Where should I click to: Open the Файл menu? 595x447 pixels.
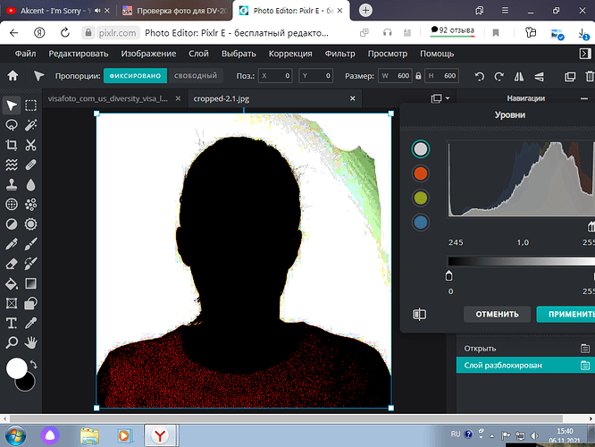[x=25, y=54]
